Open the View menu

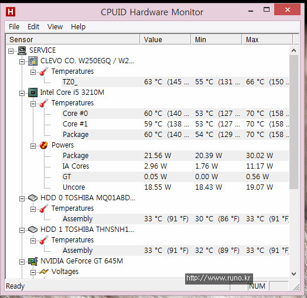pos(55,27)
